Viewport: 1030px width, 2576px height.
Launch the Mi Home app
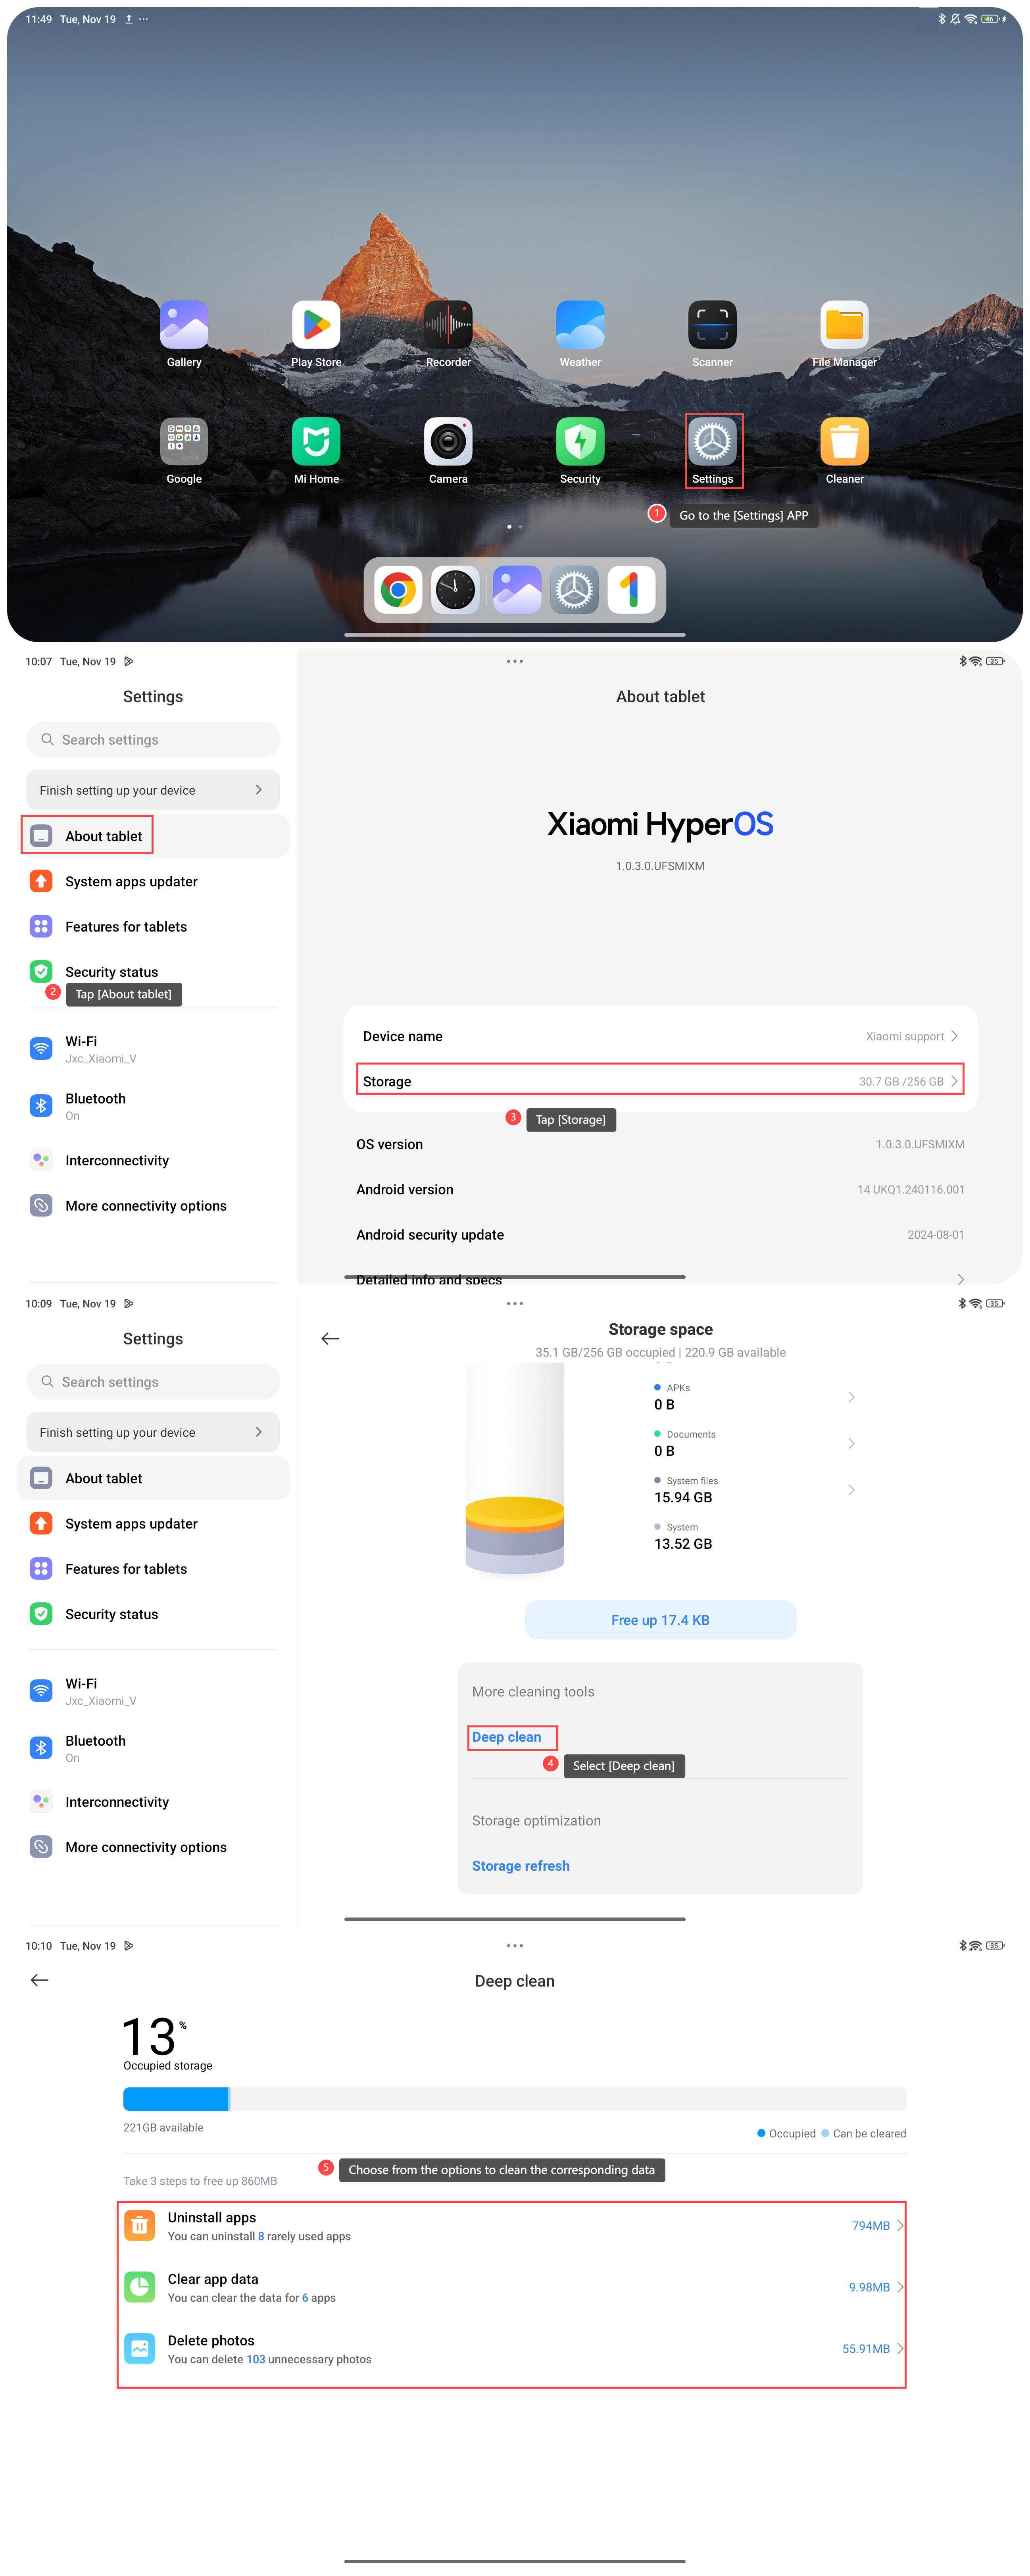[316, 441]
